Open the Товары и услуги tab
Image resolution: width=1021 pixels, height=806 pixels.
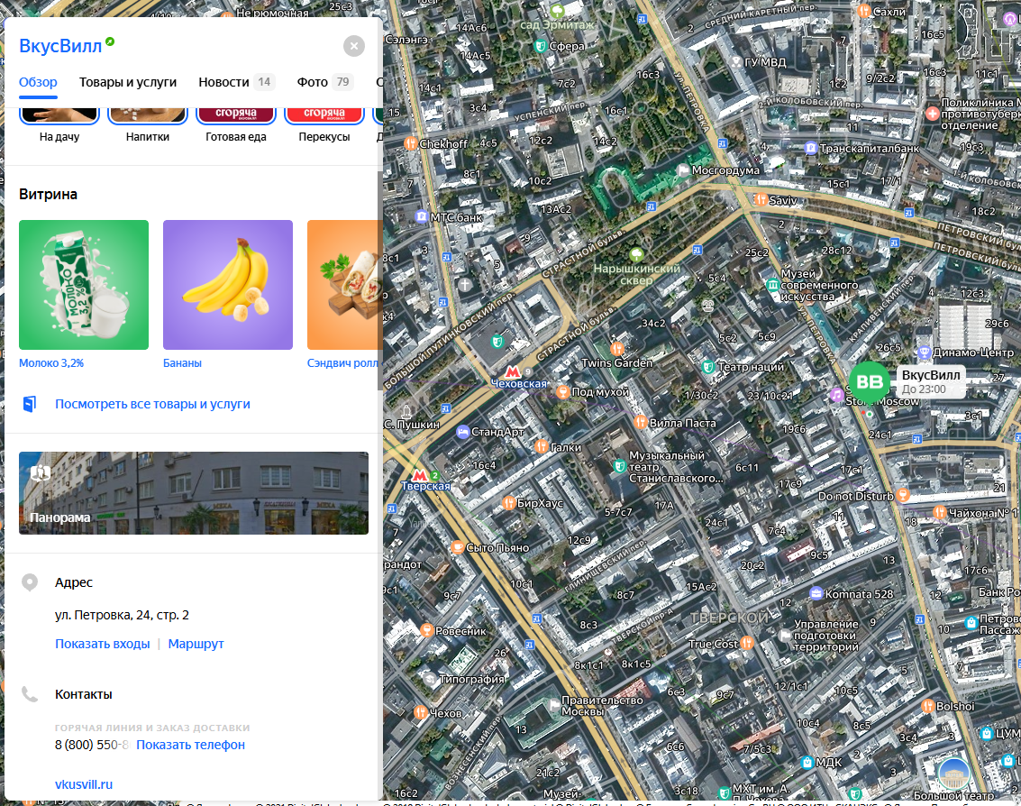128,82
